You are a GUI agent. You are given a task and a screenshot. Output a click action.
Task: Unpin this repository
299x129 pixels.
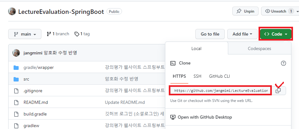coord(245,11)
